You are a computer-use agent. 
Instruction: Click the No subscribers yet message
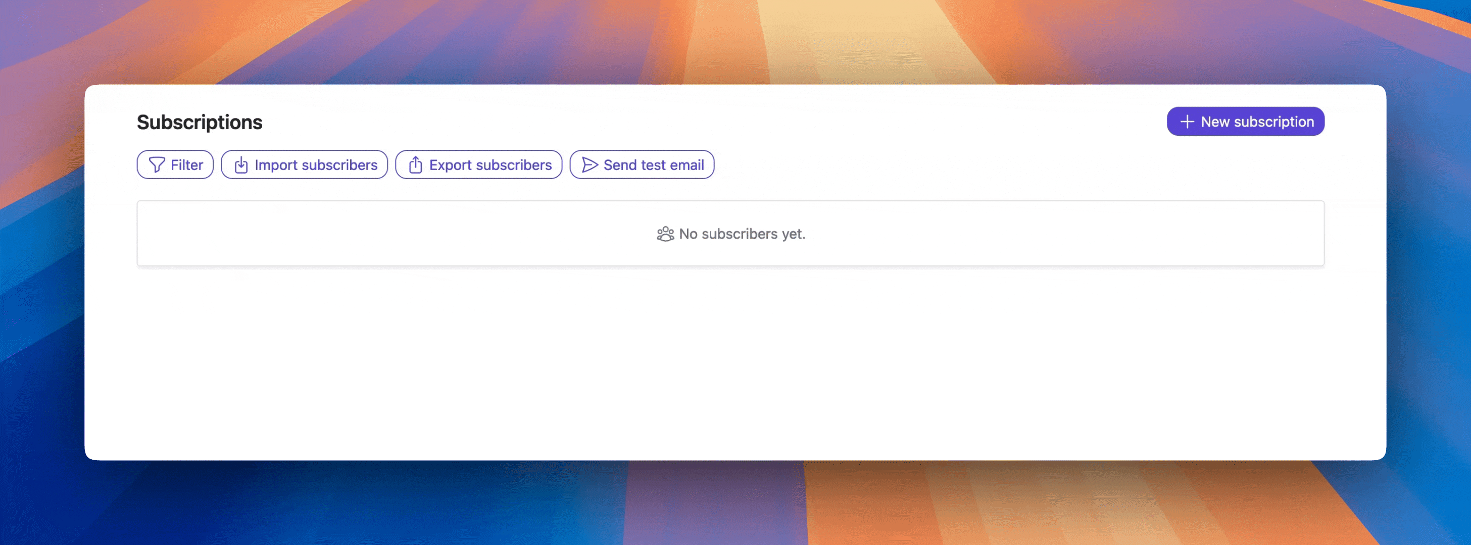pos(743,234)
